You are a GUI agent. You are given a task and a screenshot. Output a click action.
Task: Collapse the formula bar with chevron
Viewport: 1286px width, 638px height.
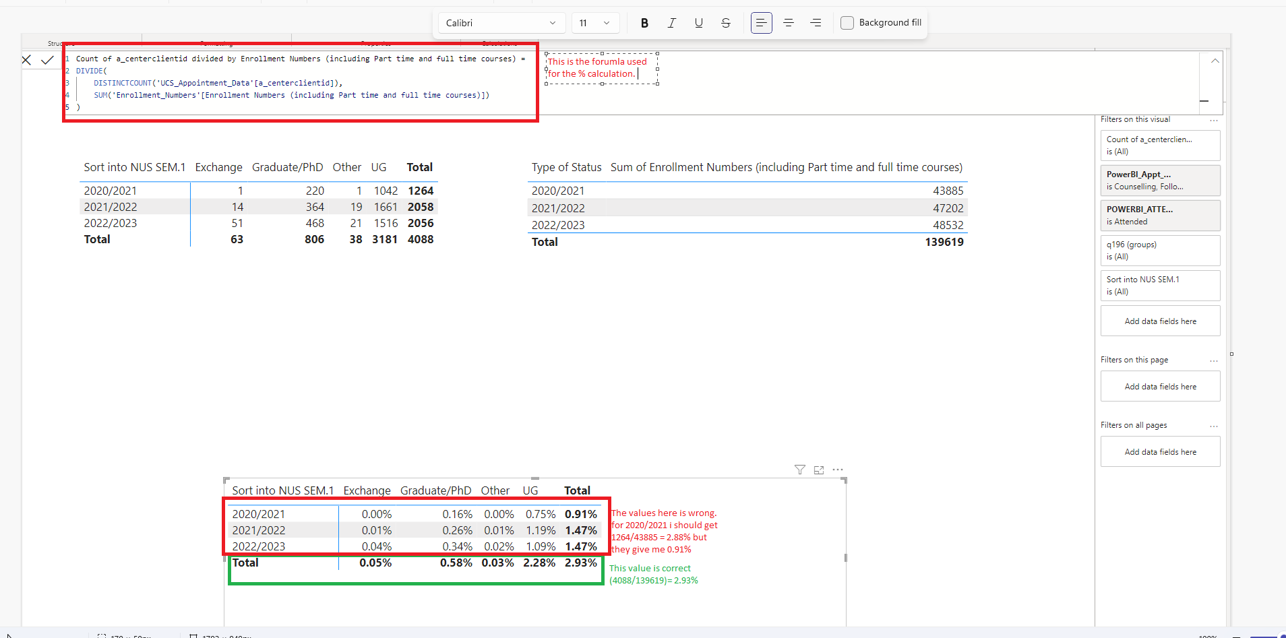1215,61
